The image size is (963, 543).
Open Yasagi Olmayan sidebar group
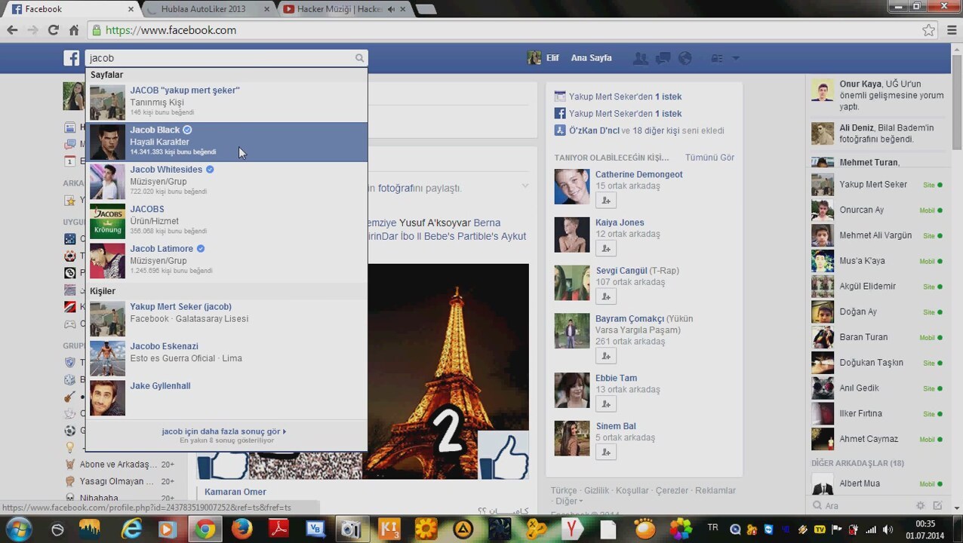click(119, 481)
